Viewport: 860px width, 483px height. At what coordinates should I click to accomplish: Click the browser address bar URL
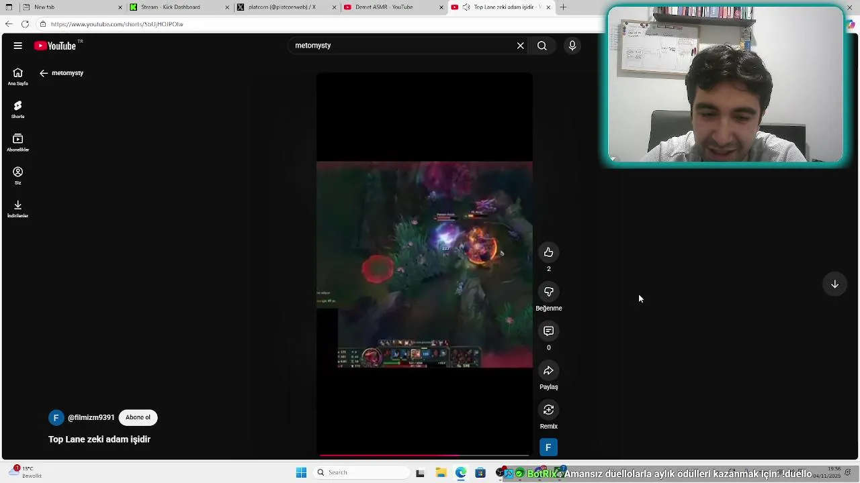(117, 24)
